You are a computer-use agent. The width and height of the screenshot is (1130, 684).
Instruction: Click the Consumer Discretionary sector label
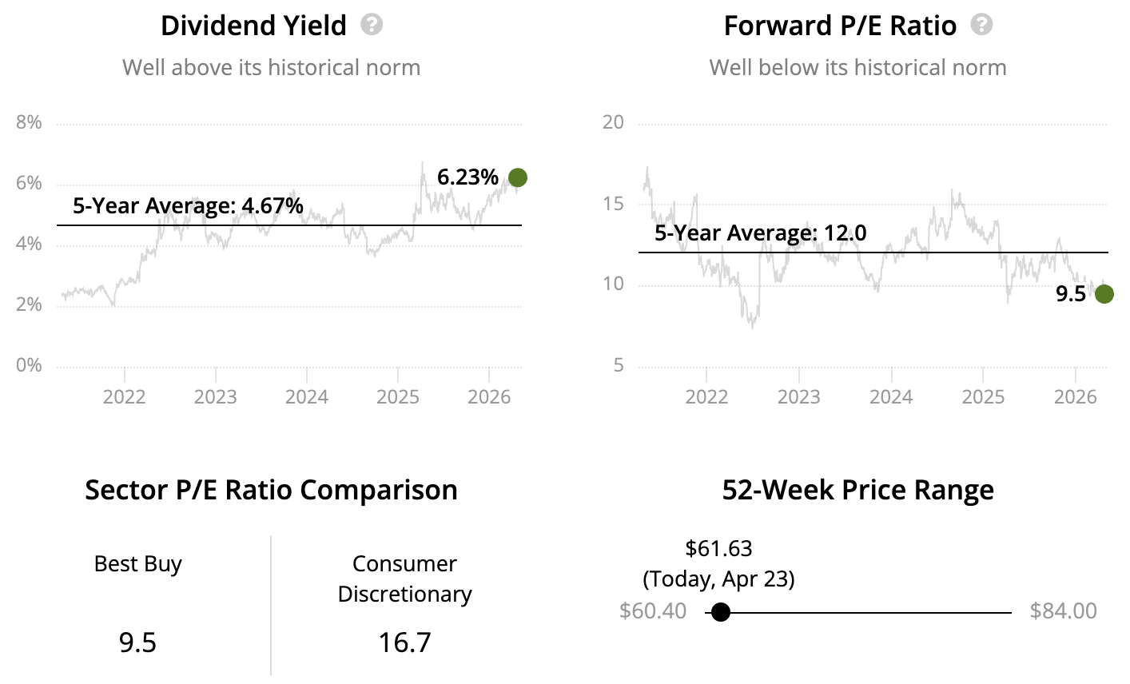point(404,579)
